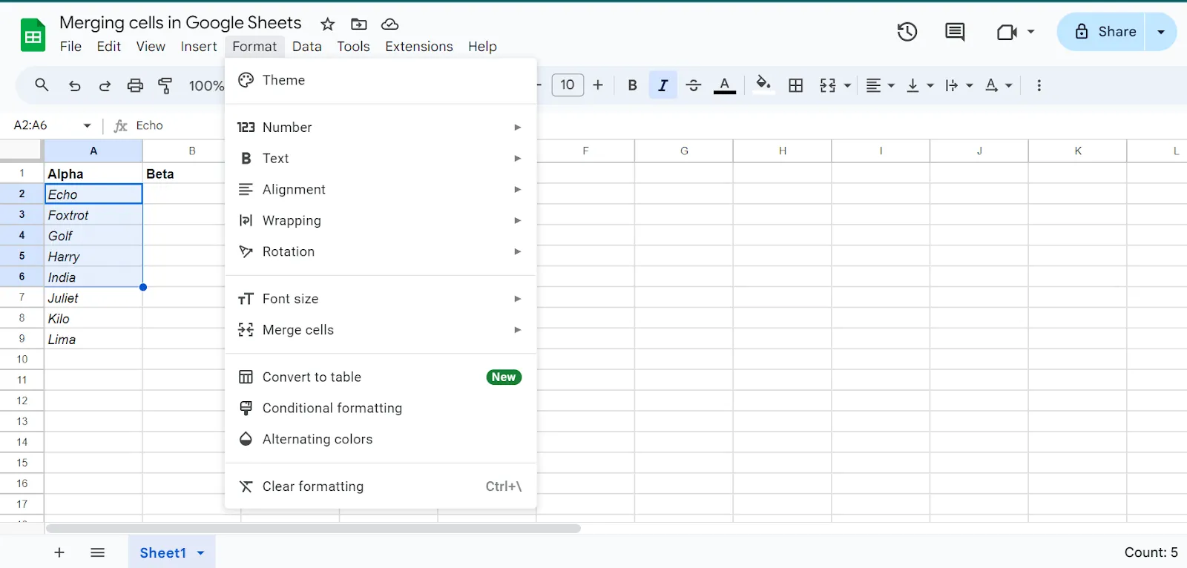Image resolution: width=1187 pixels, height=568 pixels.
Task: Open the zoom level 100% dropdown
Action: click(x=206, y=85)
